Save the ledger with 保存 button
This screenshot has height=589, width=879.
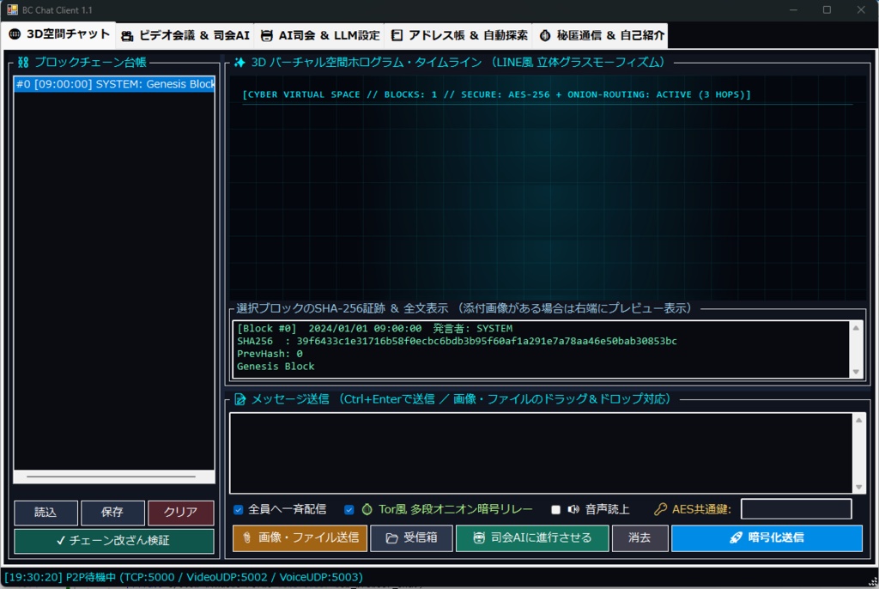(x=112, y=512)
